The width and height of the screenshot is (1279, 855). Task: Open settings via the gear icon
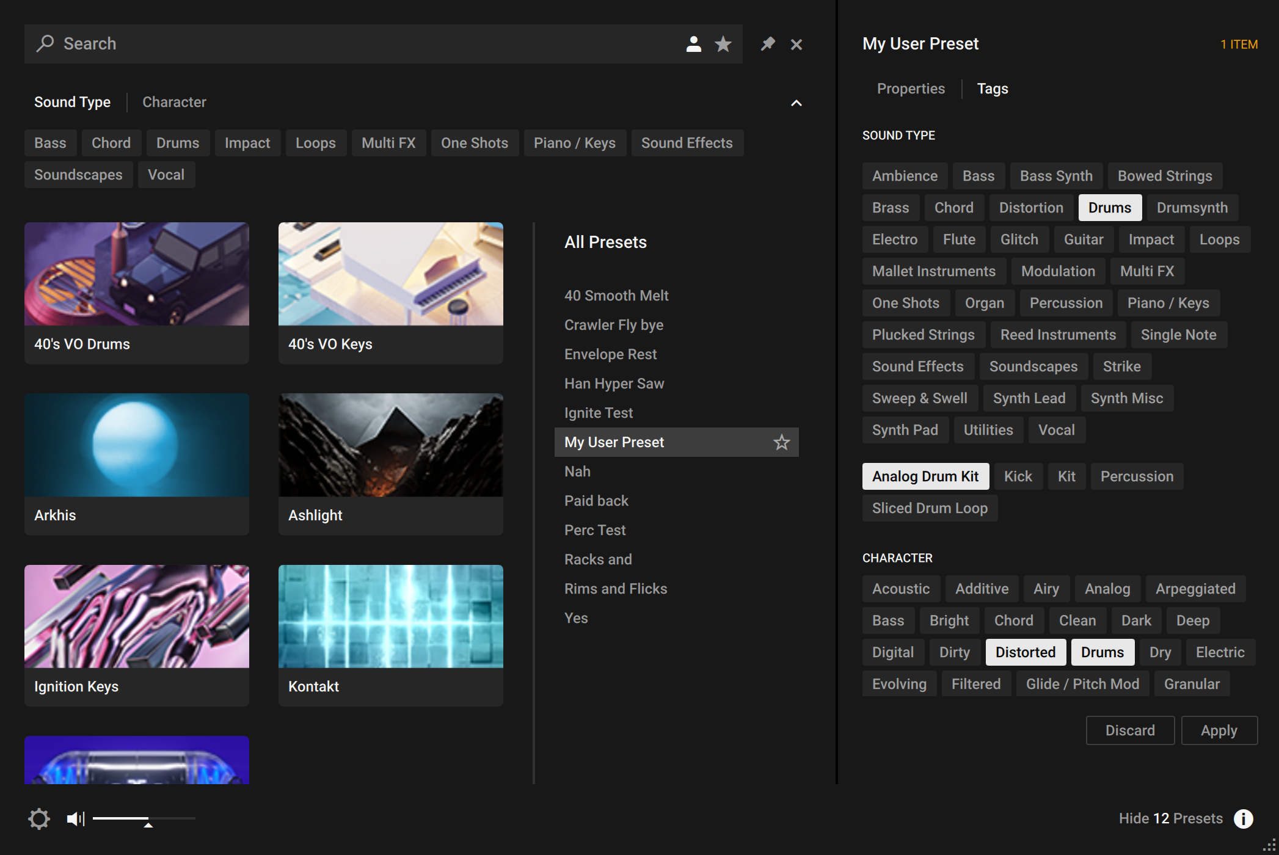tap(39, 818)
